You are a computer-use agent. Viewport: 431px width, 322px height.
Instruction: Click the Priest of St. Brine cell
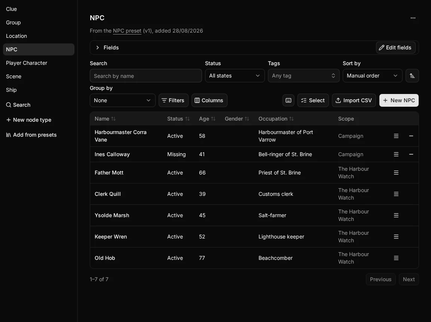[x=279, y=173]
